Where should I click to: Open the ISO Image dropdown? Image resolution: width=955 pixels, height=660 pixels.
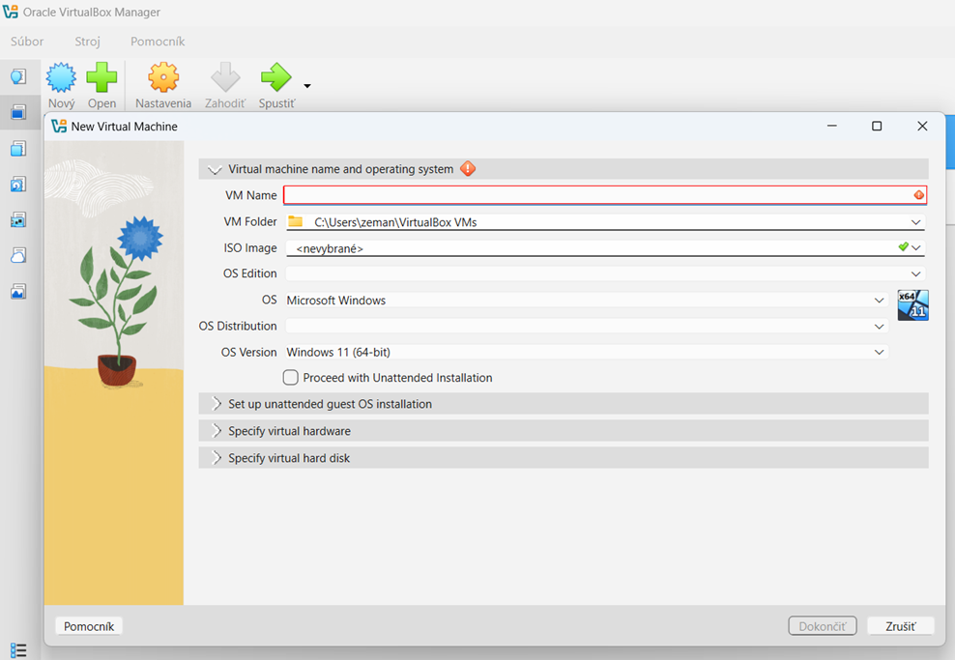[605, 247]
